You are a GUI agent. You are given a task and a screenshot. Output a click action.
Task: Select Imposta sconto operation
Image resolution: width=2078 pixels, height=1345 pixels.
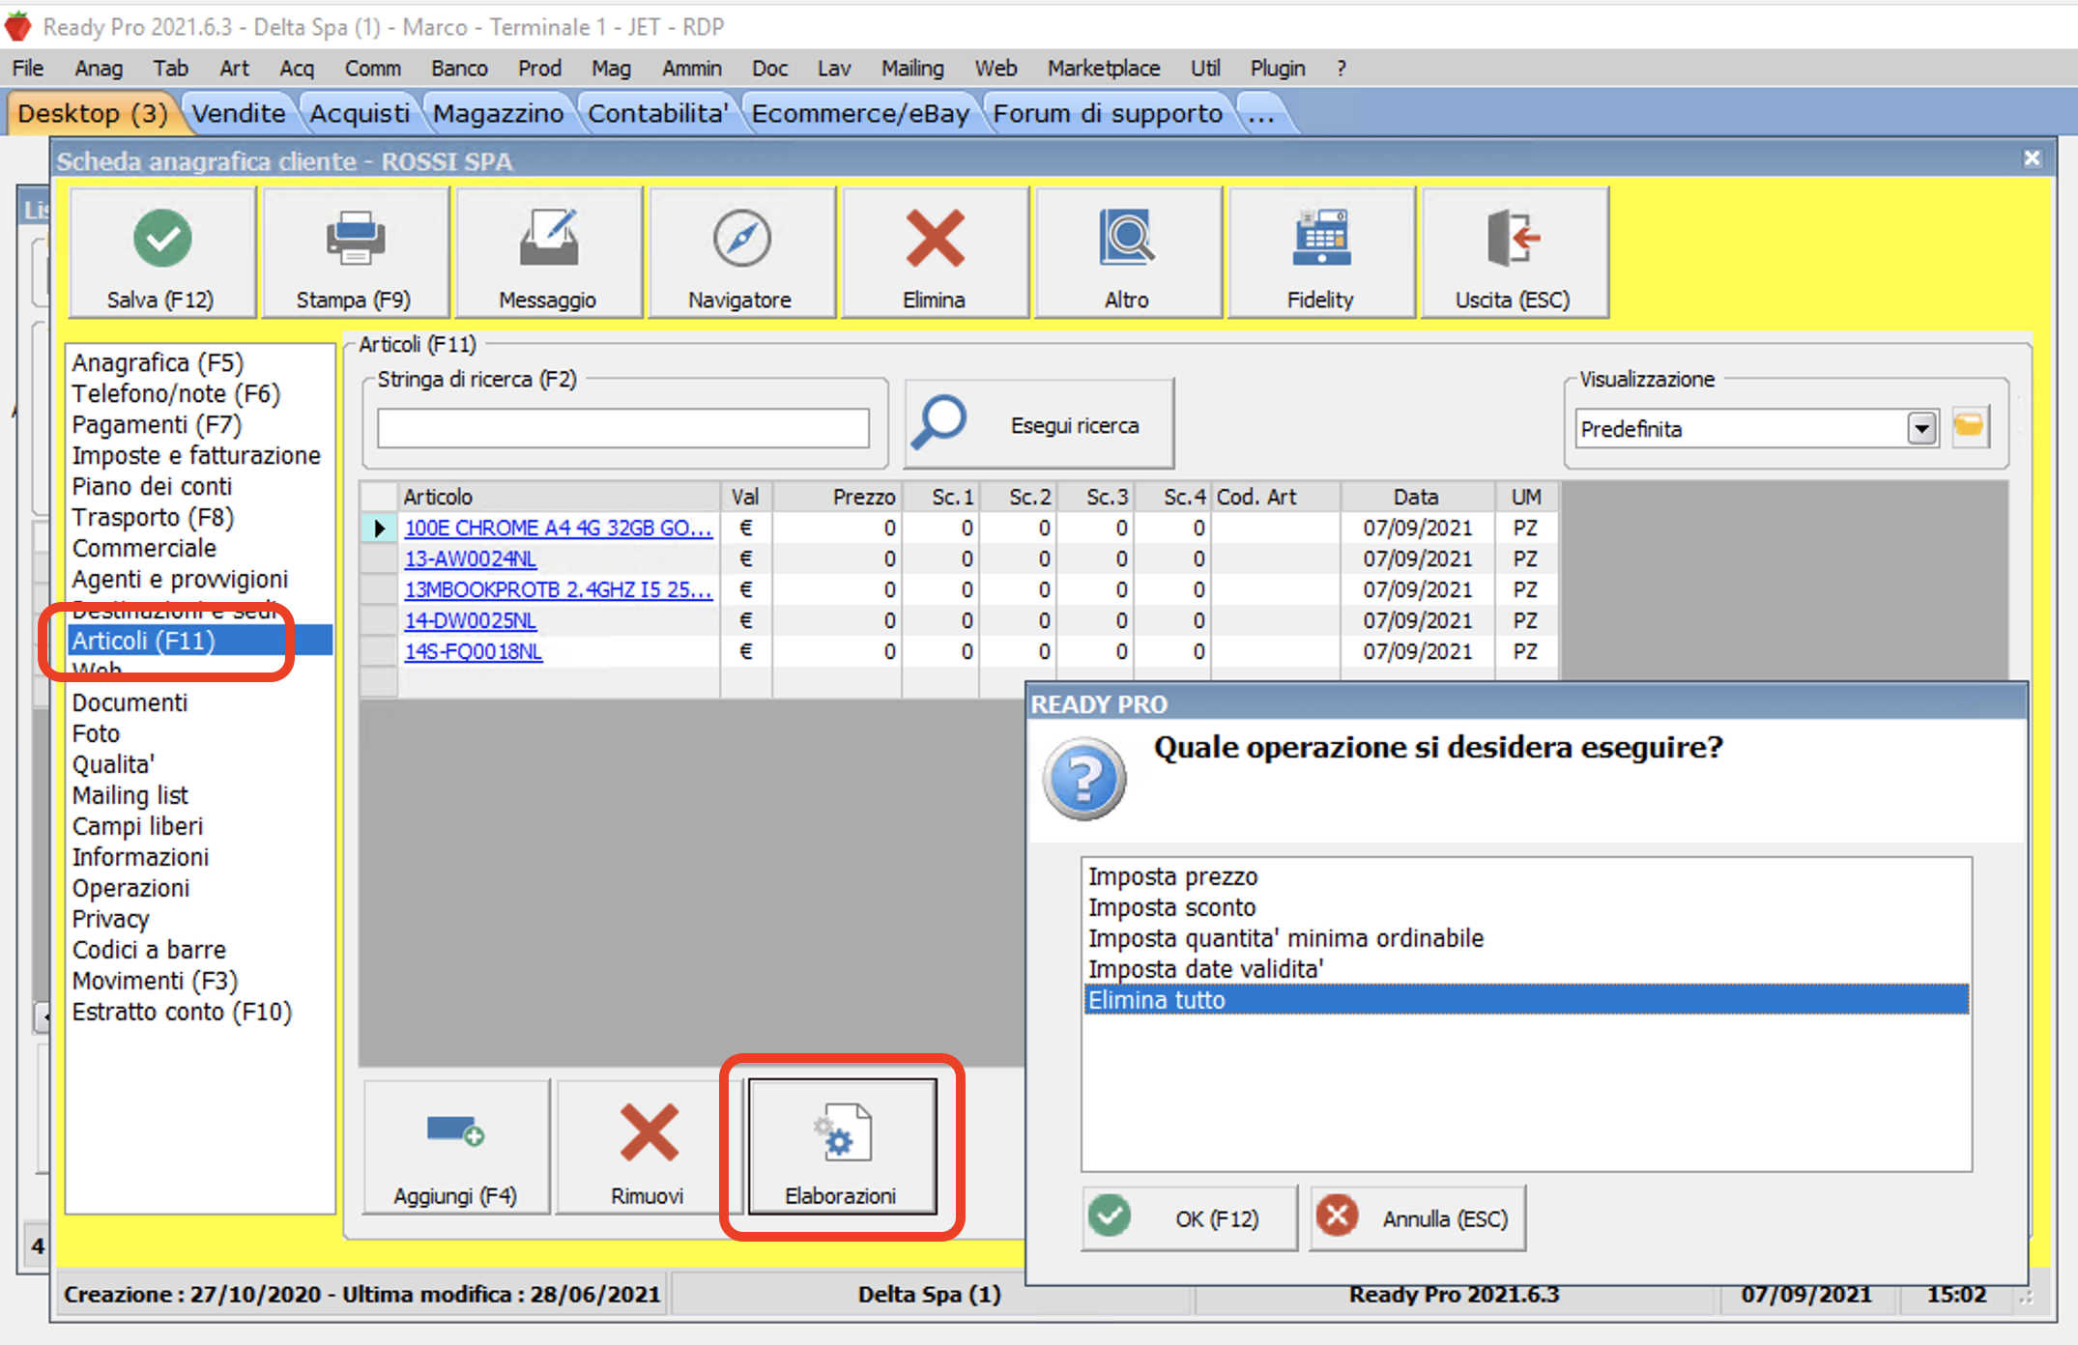pyautogui.click(x=1526, y=907)
